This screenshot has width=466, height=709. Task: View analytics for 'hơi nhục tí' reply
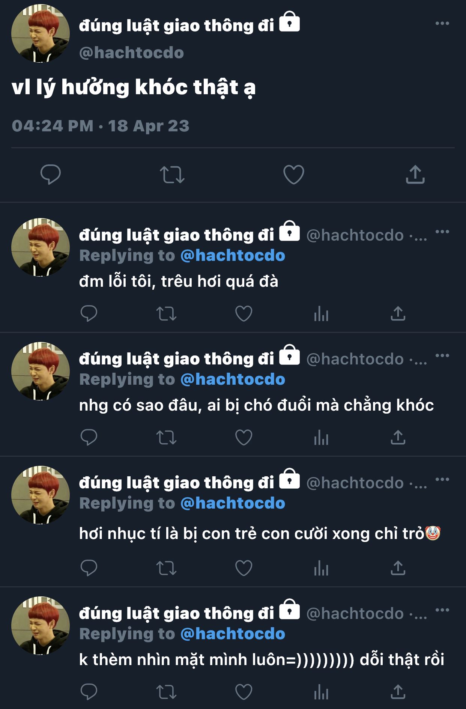(321, 568)
